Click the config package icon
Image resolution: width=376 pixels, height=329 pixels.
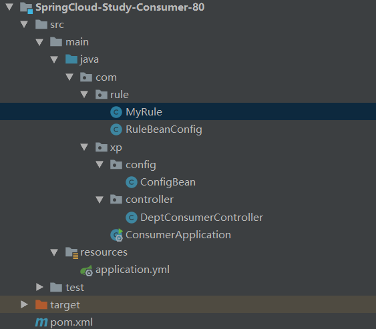[116, 165]
